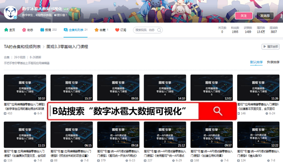This screenshot has height=165, width=283.
Task: Click the green house icon beside 主页
Action: click(6, 30)
